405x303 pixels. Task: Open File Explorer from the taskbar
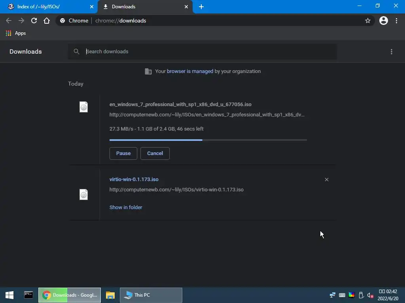pos(110,295)
